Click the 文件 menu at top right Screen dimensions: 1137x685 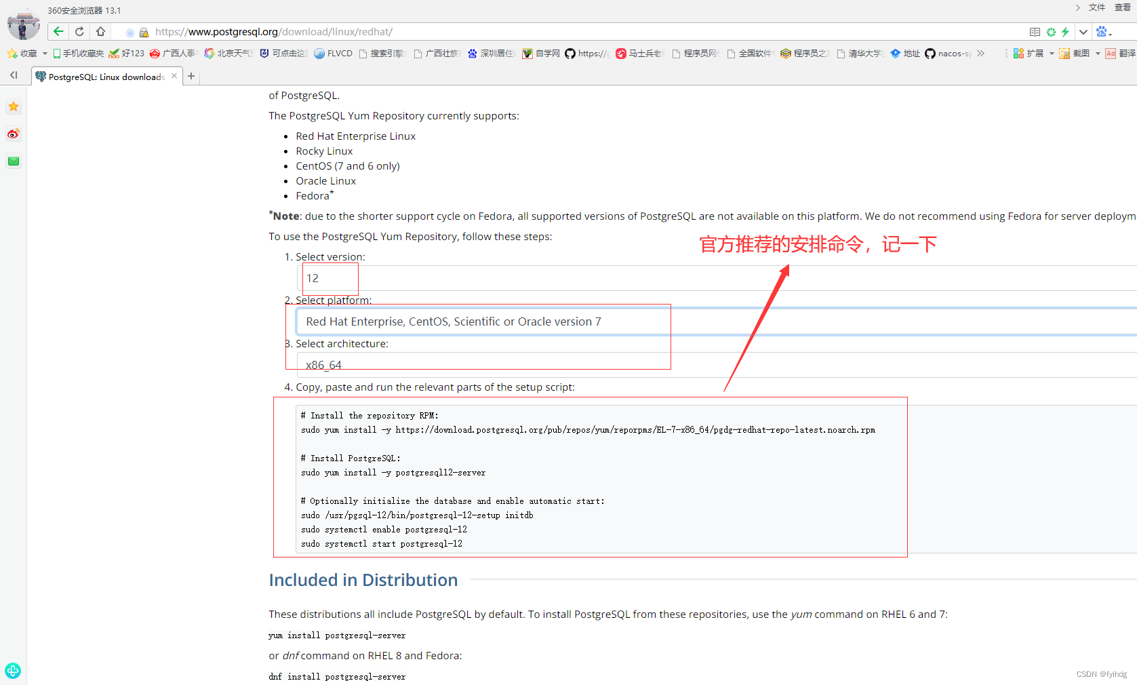tap(1097, 7)
